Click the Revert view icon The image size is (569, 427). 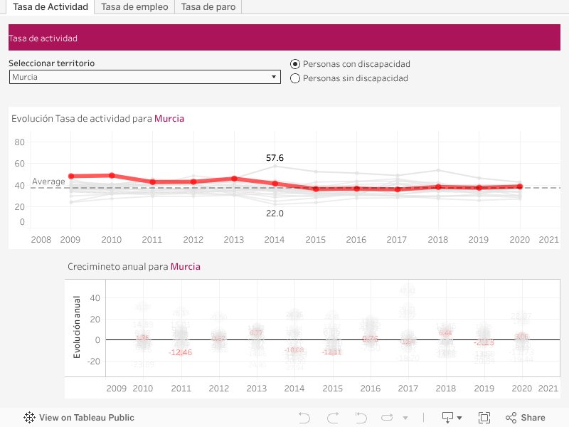(x=361, y=418)
